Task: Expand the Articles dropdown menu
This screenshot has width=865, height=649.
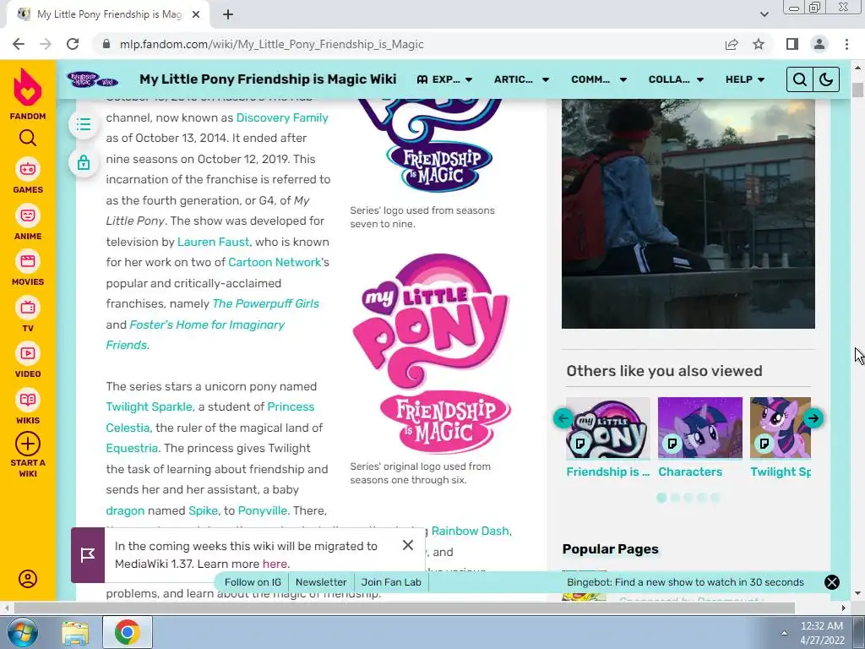Action: tap(521, 79)
